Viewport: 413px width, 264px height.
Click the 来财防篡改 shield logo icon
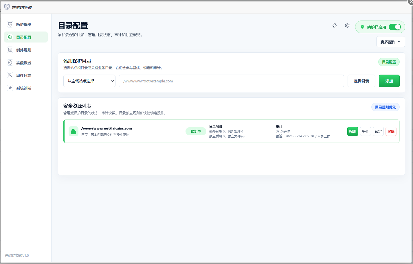pyautogui.click(x=7, y=7)
